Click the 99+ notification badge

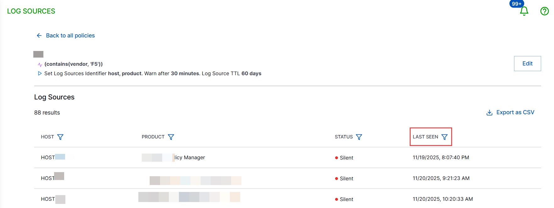click(x=517, y=4)
